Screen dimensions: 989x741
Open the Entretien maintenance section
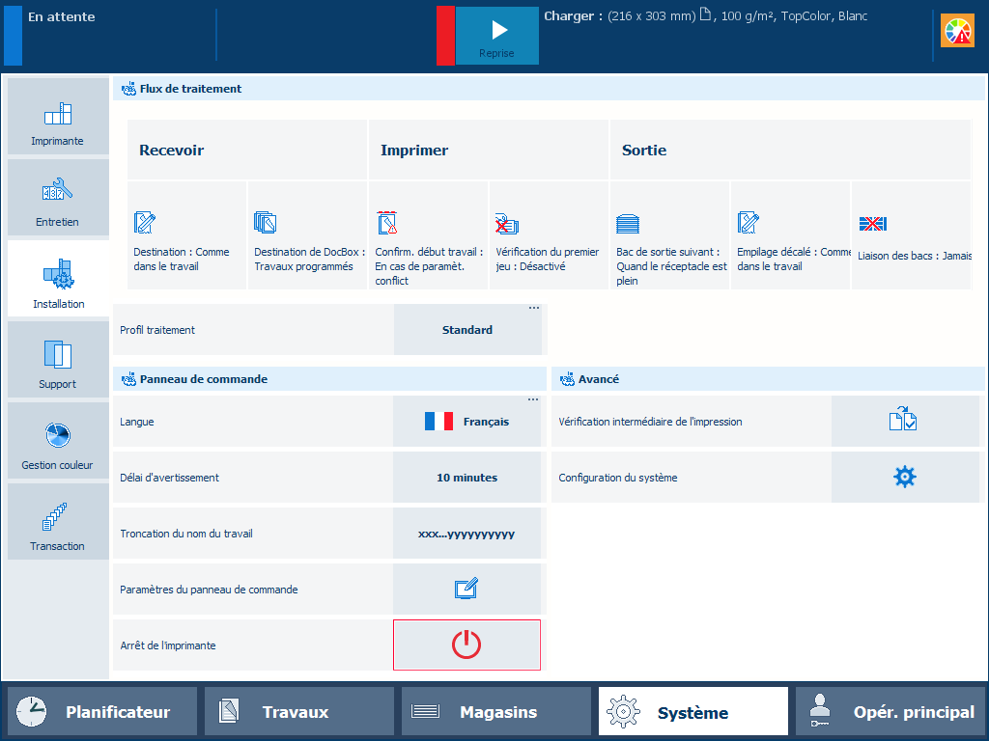58,198
